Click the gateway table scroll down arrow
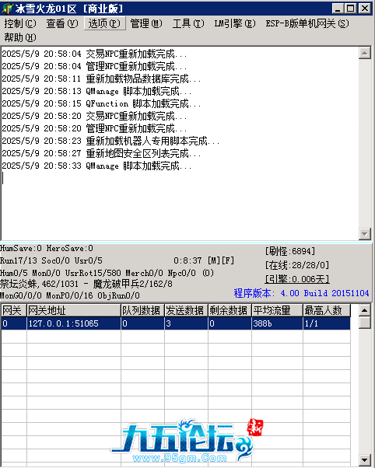Image resolution: width=375 pixels, height=468 pixels. (365, 460)
